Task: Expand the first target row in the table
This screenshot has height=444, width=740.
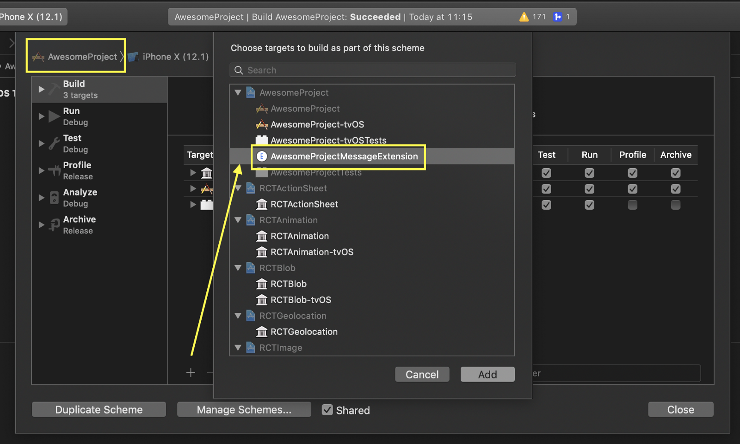Action: pyautogui.click(x=193, y=173)
